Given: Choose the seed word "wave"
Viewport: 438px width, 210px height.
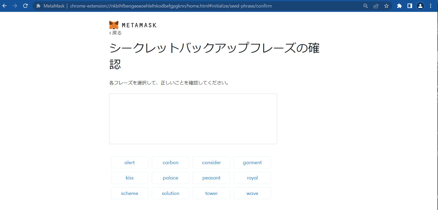Looking at the screenshot, I should 252,193.
